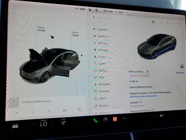The image size is (186, 140).
Task: Open the Software menu
Action: click(103, 113)
